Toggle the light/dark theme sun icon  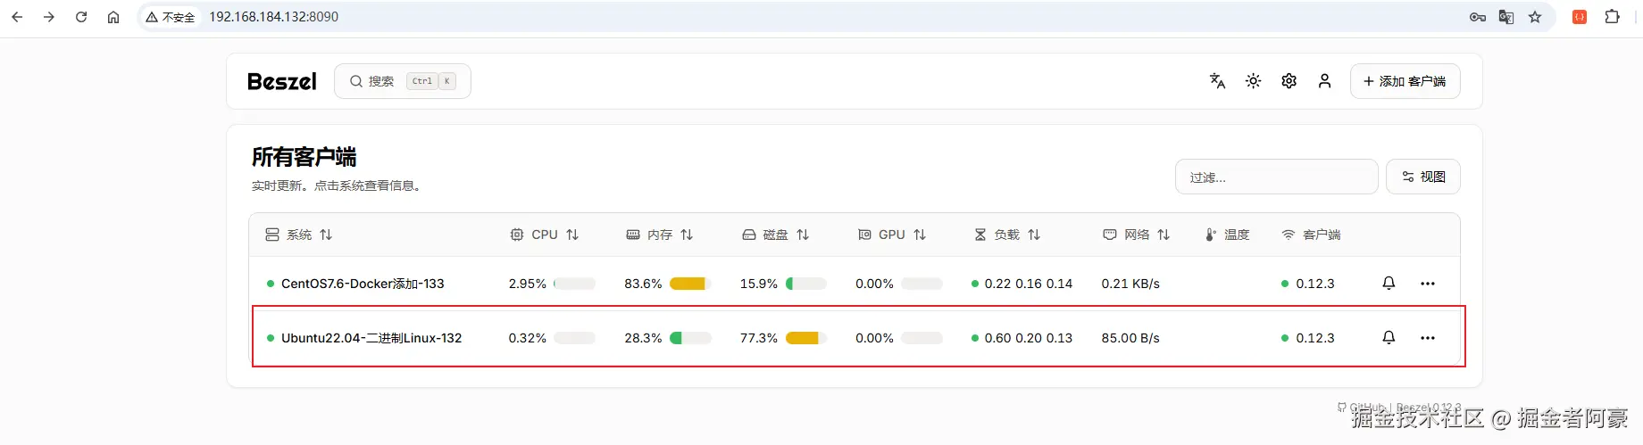tap(1253, 81)
